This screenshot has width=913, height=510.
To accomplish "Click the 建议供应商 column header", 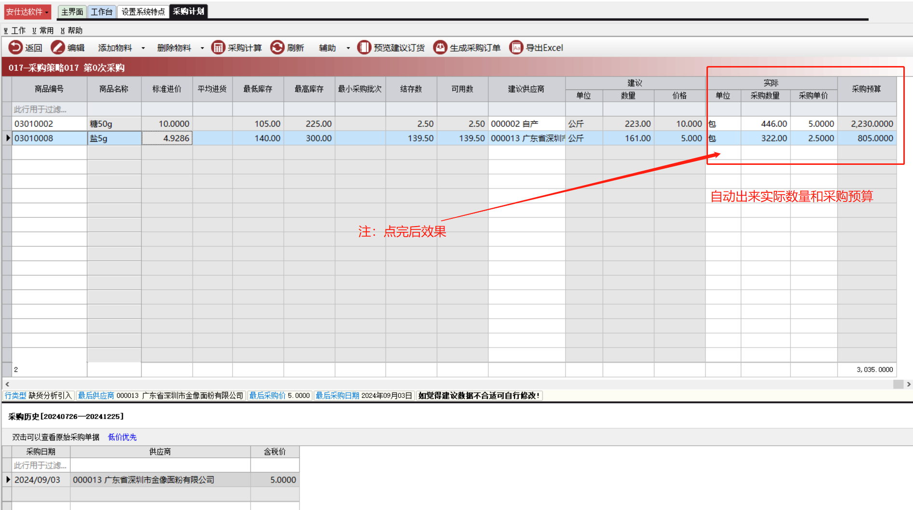I will coord(526,89).
